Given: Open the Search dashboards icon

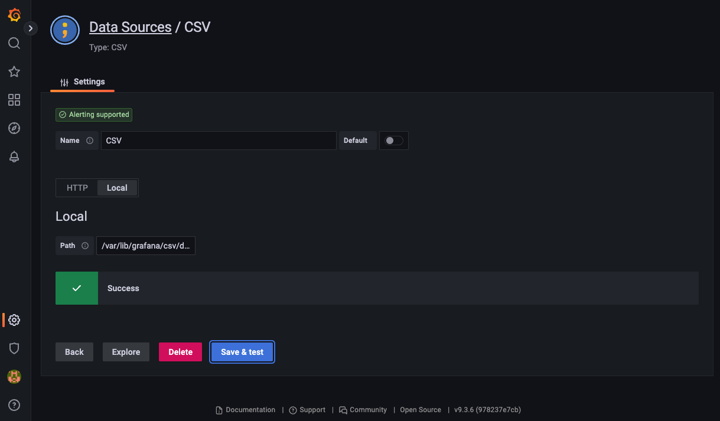Looking at the screenshot, I should 14,43.
